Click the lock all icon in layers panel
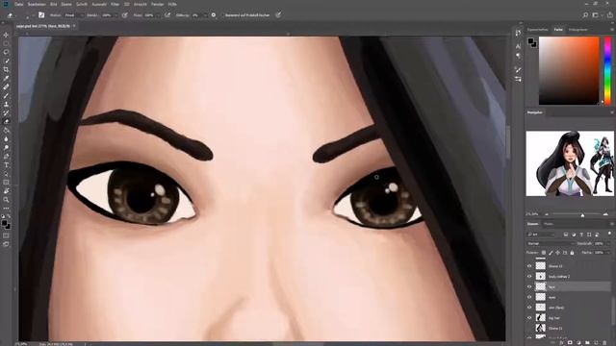The width and height of the screenshot is (616, 346). click(x=572, y=253)
